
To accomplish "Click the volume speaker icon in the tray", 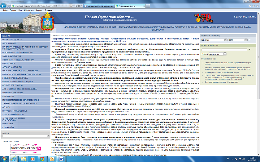I will coord(243,159).
